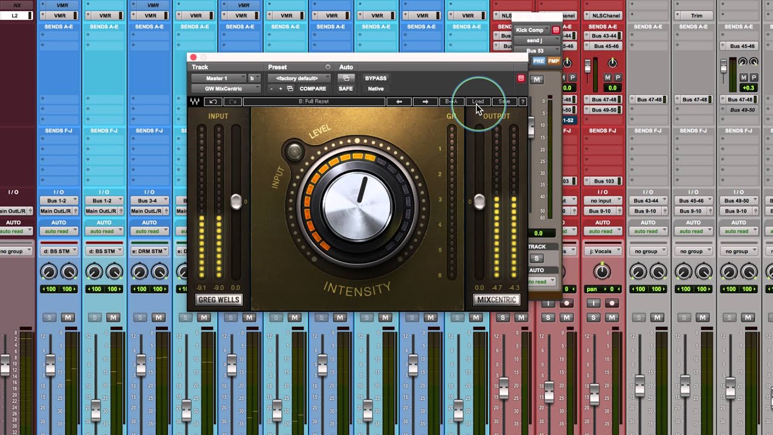
Task: Click the red target icon in Kick Comp window
Action: coord(556,30)
